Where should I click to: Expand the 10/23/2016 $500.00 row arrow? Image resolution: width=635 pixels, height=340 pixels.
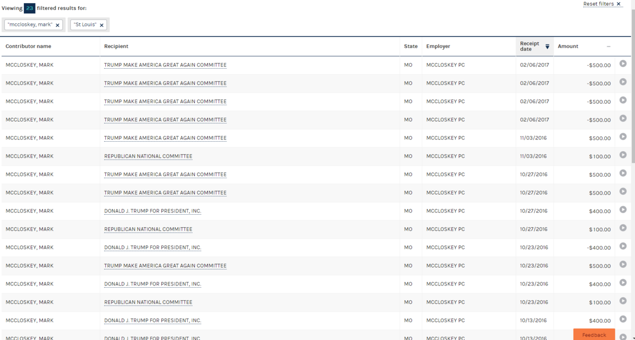623,264
